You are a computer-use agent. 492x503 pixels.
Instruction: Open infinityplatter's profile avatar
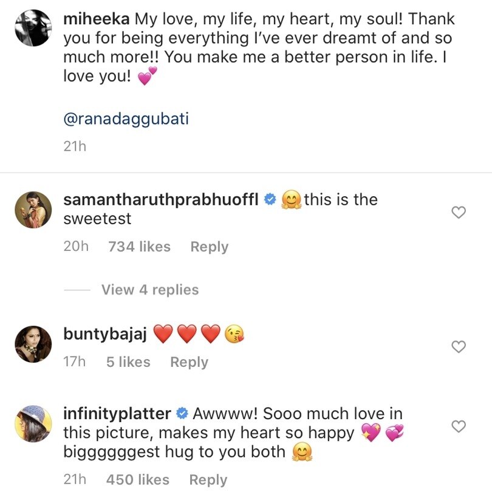pyautogui.click(x=33, y=423)
